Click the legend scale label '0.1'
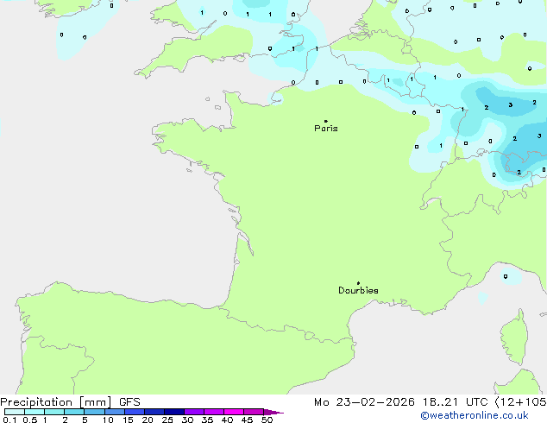547x423 pixels. pyautogui.click(x=9, y=420)
